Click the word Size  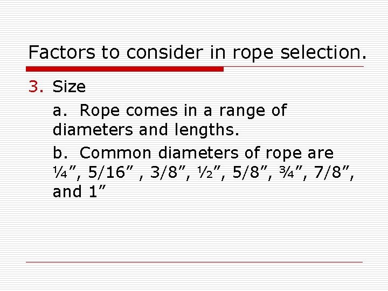point(69,87)
